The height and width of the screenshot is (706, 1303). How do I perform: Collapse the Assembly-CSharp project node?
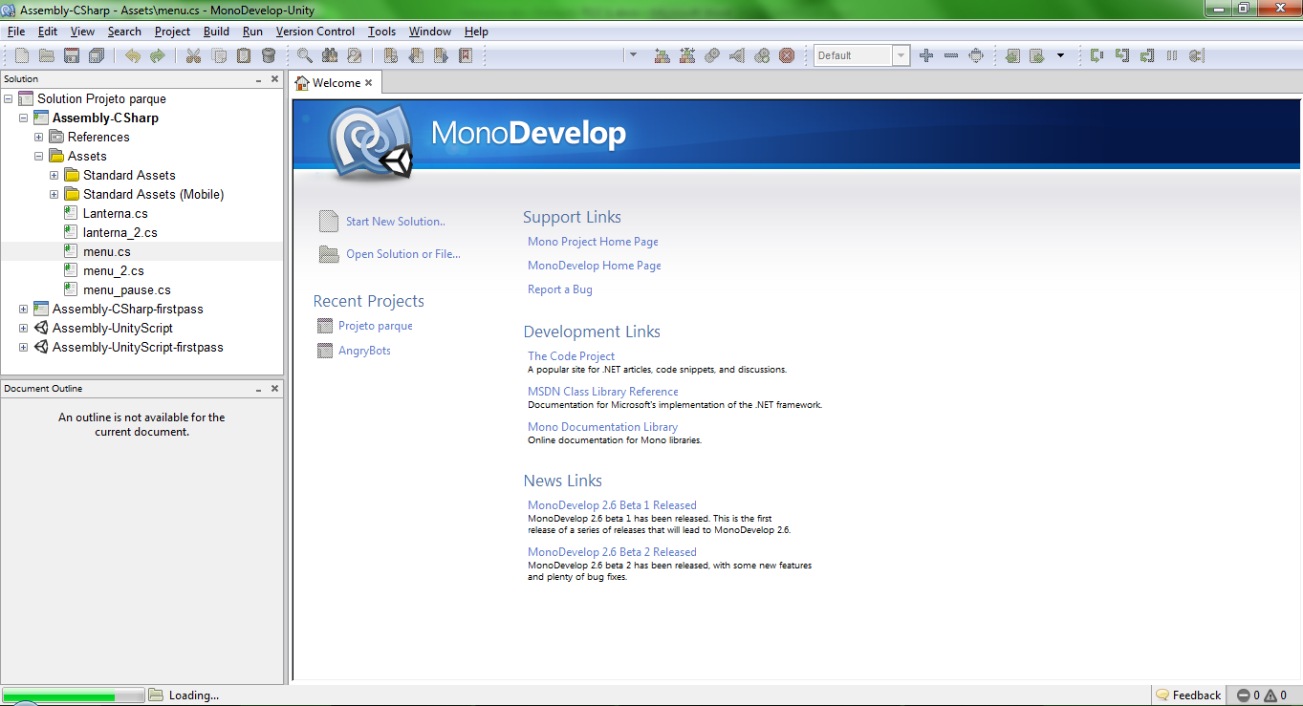24,118
